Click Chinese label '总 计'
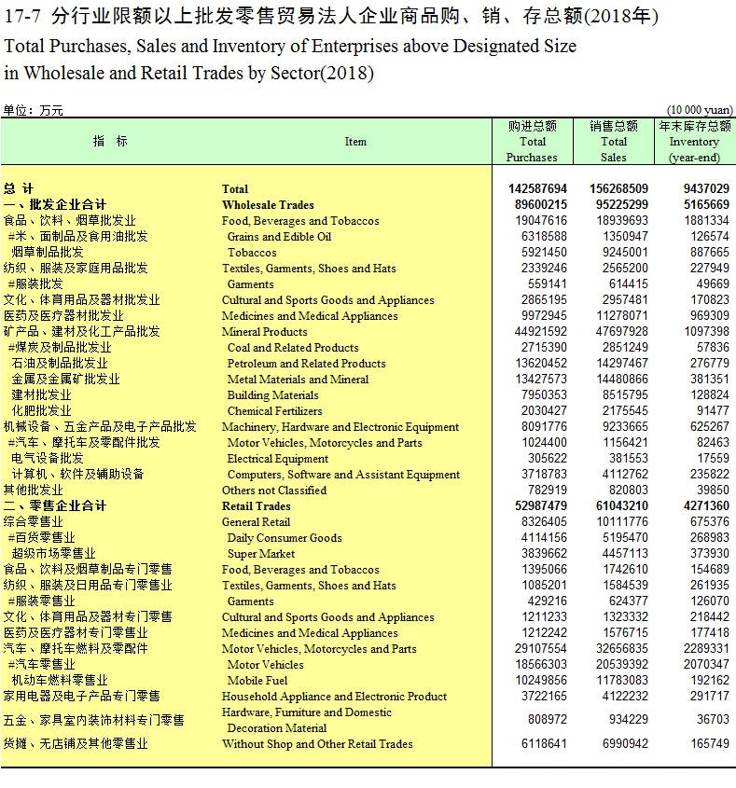The height and width of the screenshot is (788, 736). pyautogui.click(x=18, y=189)
